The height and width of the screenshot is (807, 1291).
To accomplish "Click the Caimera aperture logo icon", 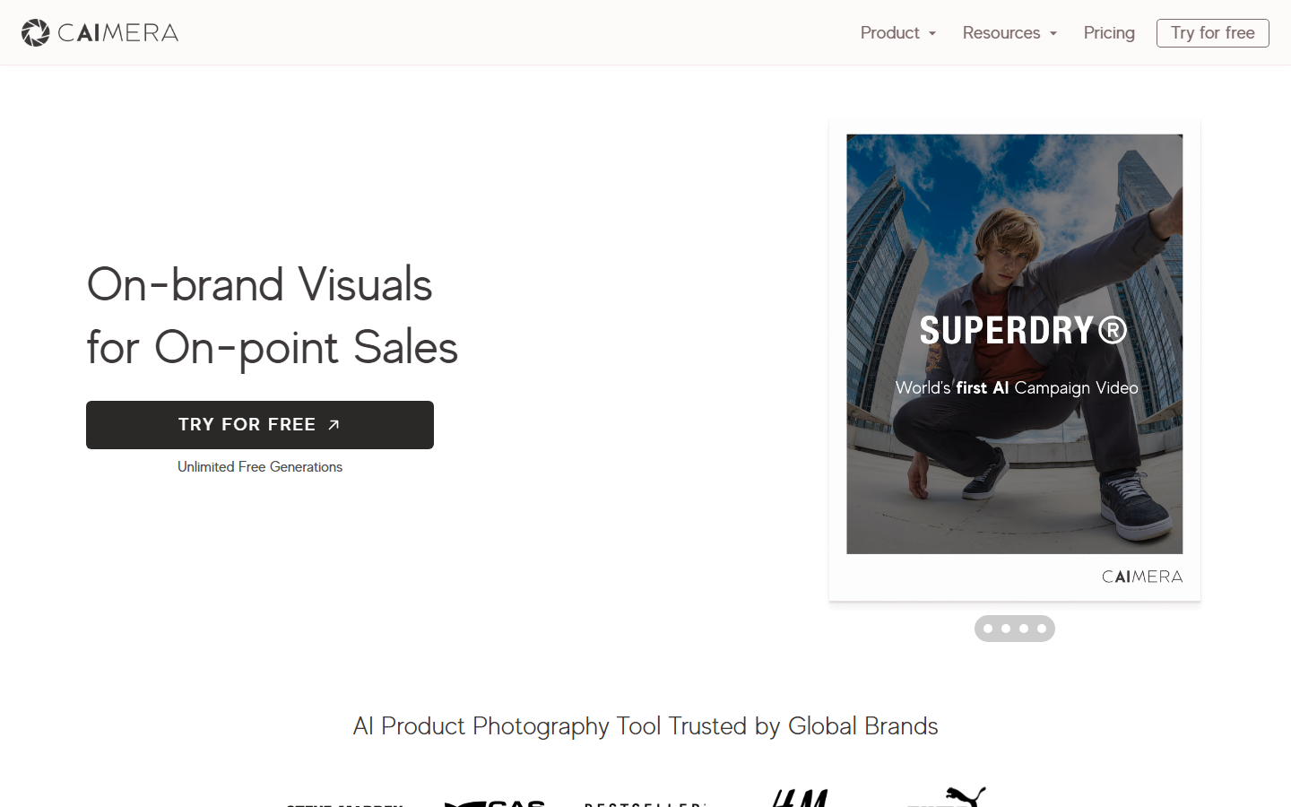I will [35, 33].
